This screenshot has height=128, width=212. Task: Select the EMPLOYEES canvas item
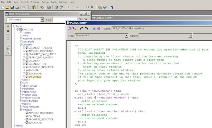click(x=35, y=77)
